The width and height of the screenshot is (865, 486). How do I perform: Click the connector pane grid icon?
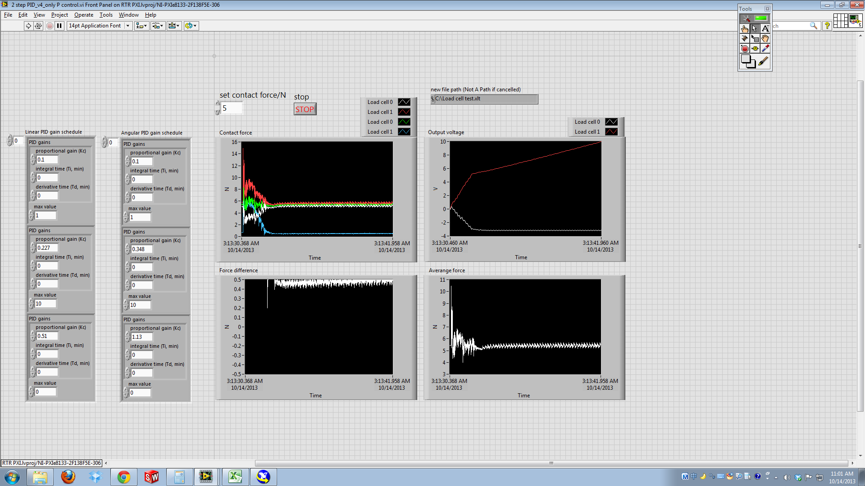tap(840, 21)
